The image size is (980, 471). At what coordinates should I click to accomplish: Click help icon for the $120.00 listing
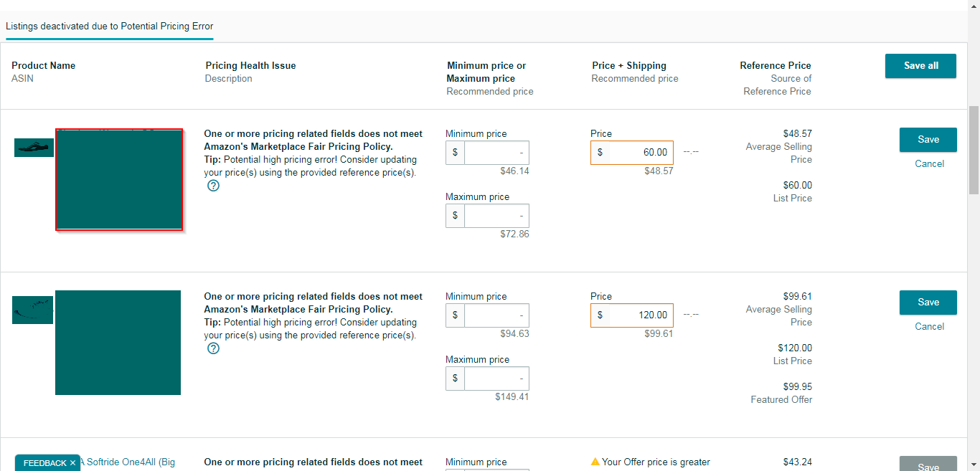(x=213, y=348)
